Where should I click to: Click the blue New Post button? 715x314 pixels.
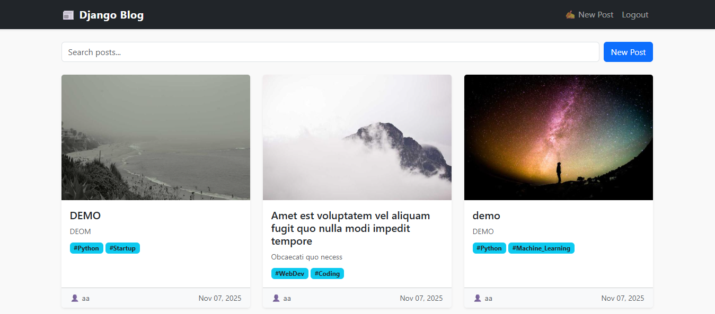(628, 52)
